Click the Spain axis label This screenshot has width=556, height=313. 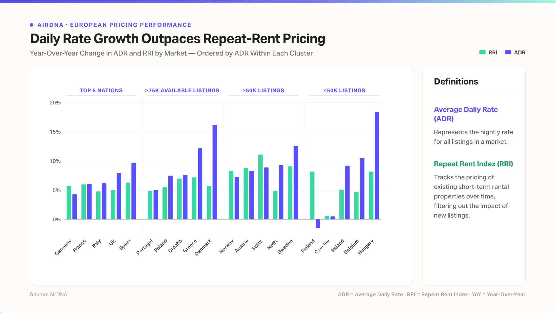125,244
